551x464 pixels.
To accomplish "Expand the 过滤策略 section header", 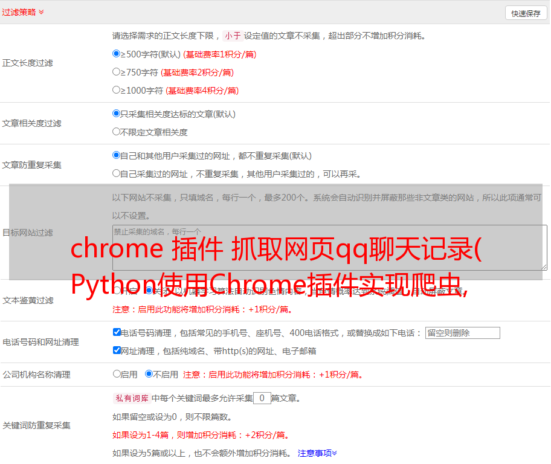I will (x=23, y=12).
